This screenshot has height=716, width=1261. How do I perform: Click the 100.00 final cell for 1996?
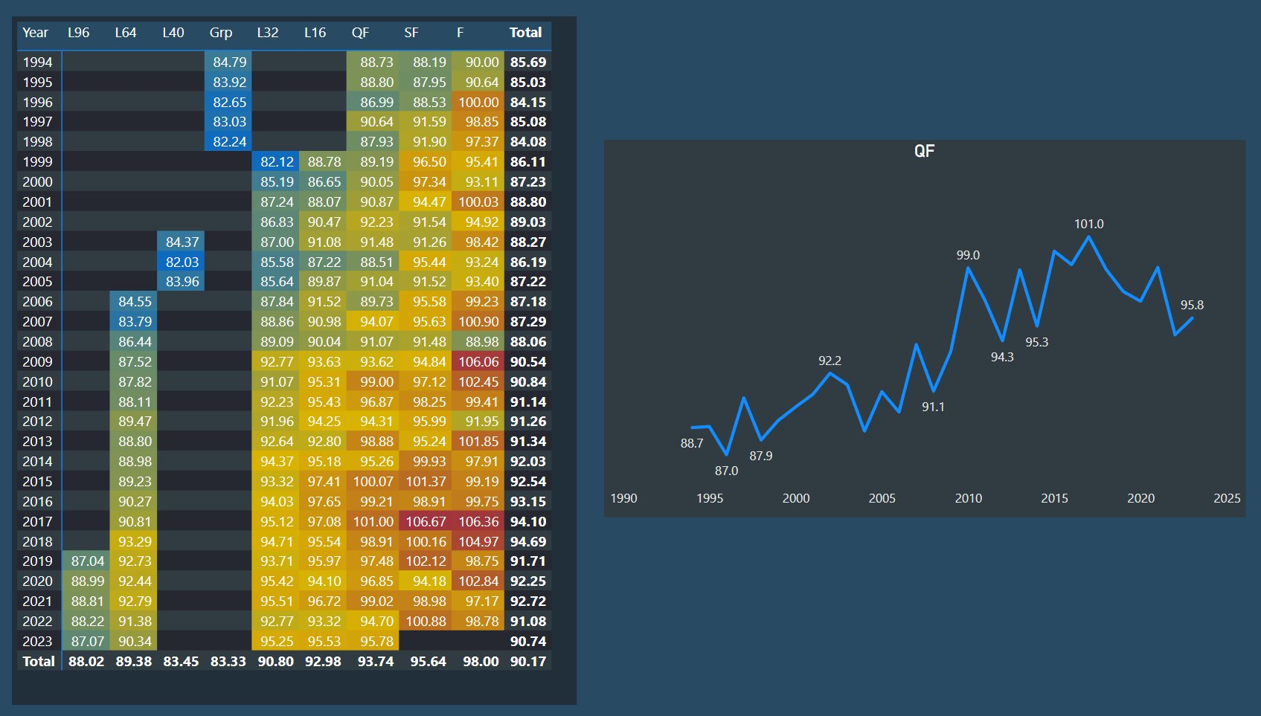click(x=478, y=103)
